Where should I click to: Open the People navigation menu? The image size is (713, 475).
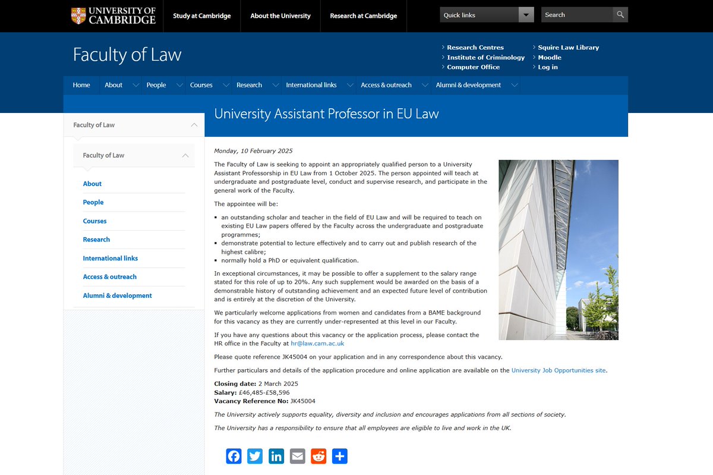[x=156, y=85]
